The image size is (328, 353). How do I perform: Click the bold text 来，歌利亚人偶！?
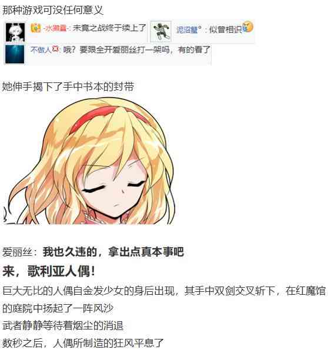coord(49,271)
